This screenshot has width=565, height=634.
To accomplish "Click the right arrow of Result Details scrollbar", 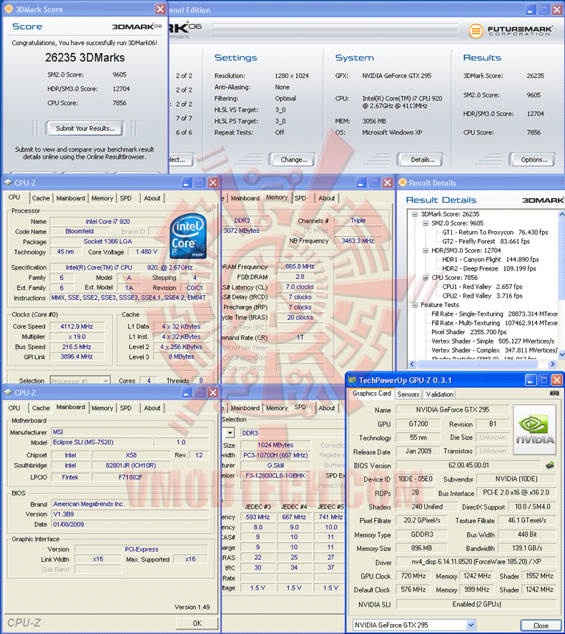I will [552, 364].
